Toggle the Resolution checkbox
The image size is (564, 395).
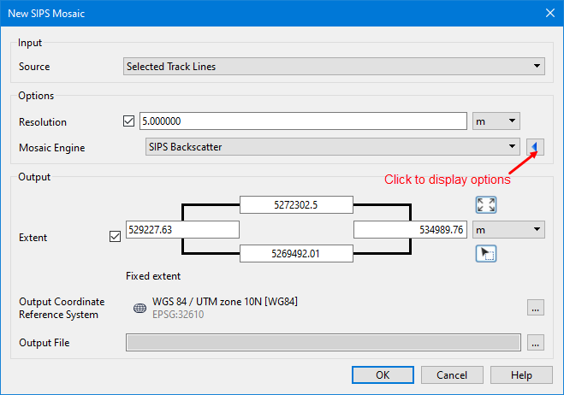130,122
